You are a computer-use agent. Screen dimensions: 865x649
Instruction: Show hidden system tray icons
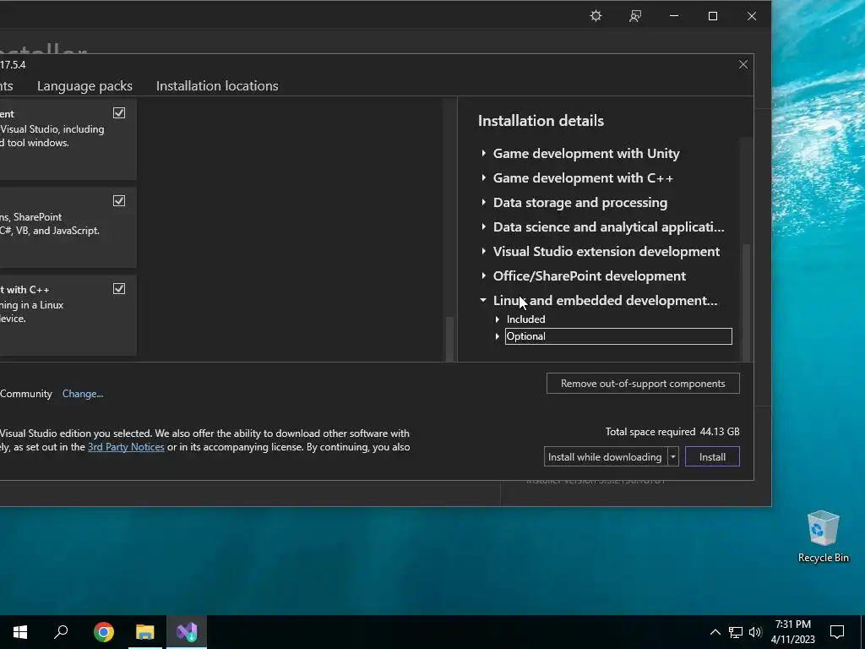pyautogui.click(x=715, y=632)
